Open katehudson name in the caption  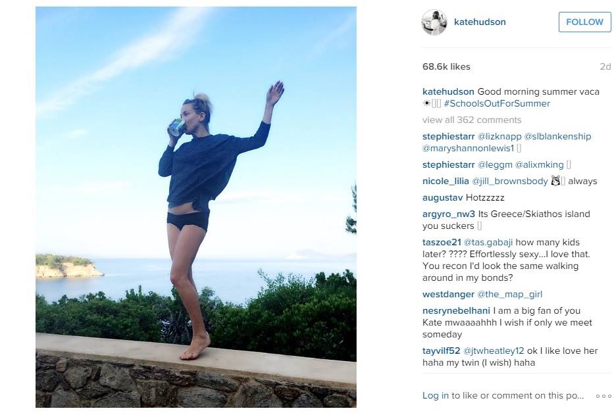click(448, 91)
